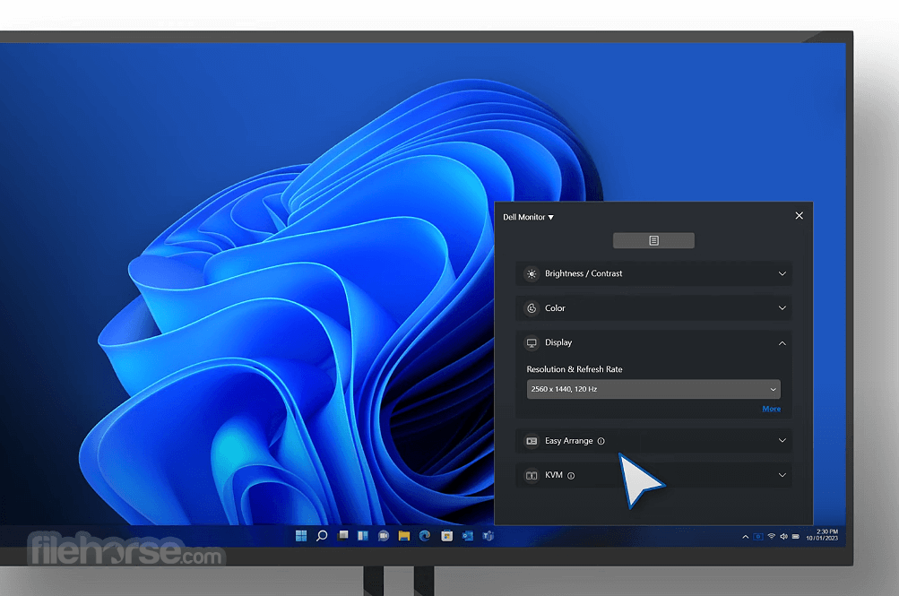899x596 pixels.
Task: Show hidden system tray icons
Action: tap(746, 537)
